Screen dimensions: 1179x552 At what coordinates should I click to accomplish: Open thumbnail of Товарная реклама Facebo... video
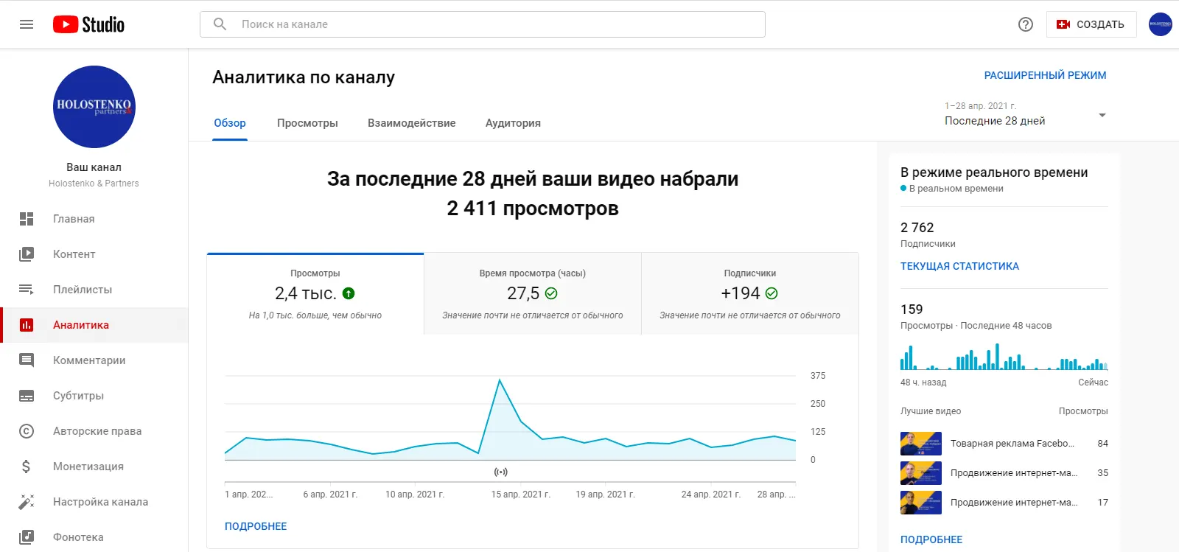tap(921, 444)
